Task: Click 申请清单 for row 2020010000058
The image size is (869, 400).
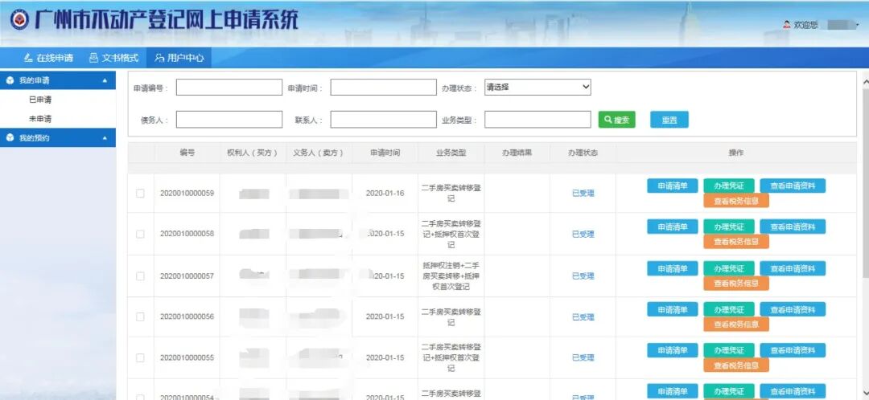Action: click(672, 227)
